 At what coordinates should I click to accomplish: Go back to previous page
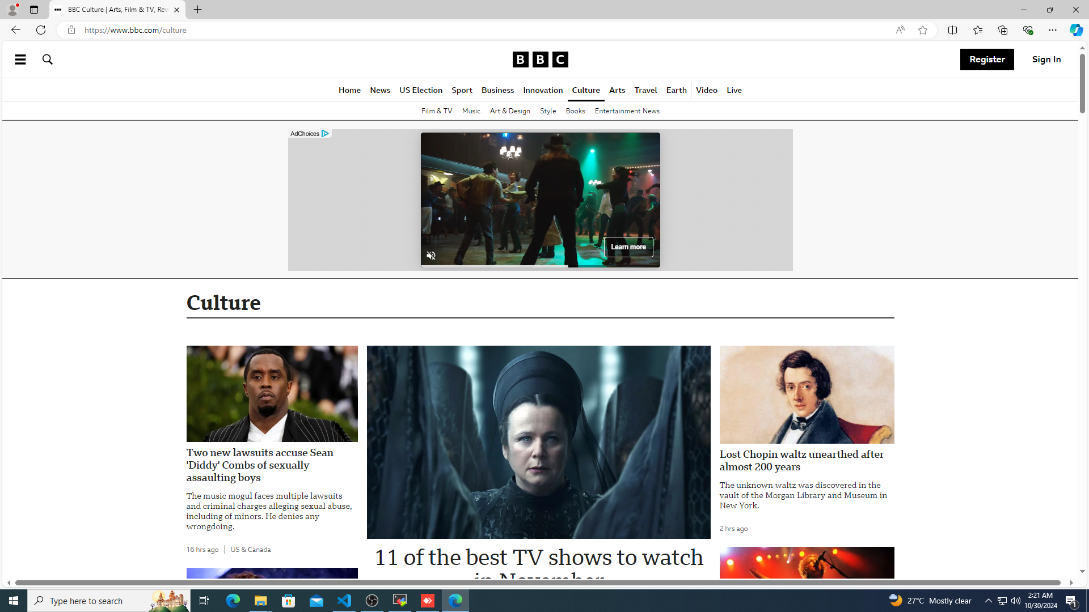[x=15, y=30]
